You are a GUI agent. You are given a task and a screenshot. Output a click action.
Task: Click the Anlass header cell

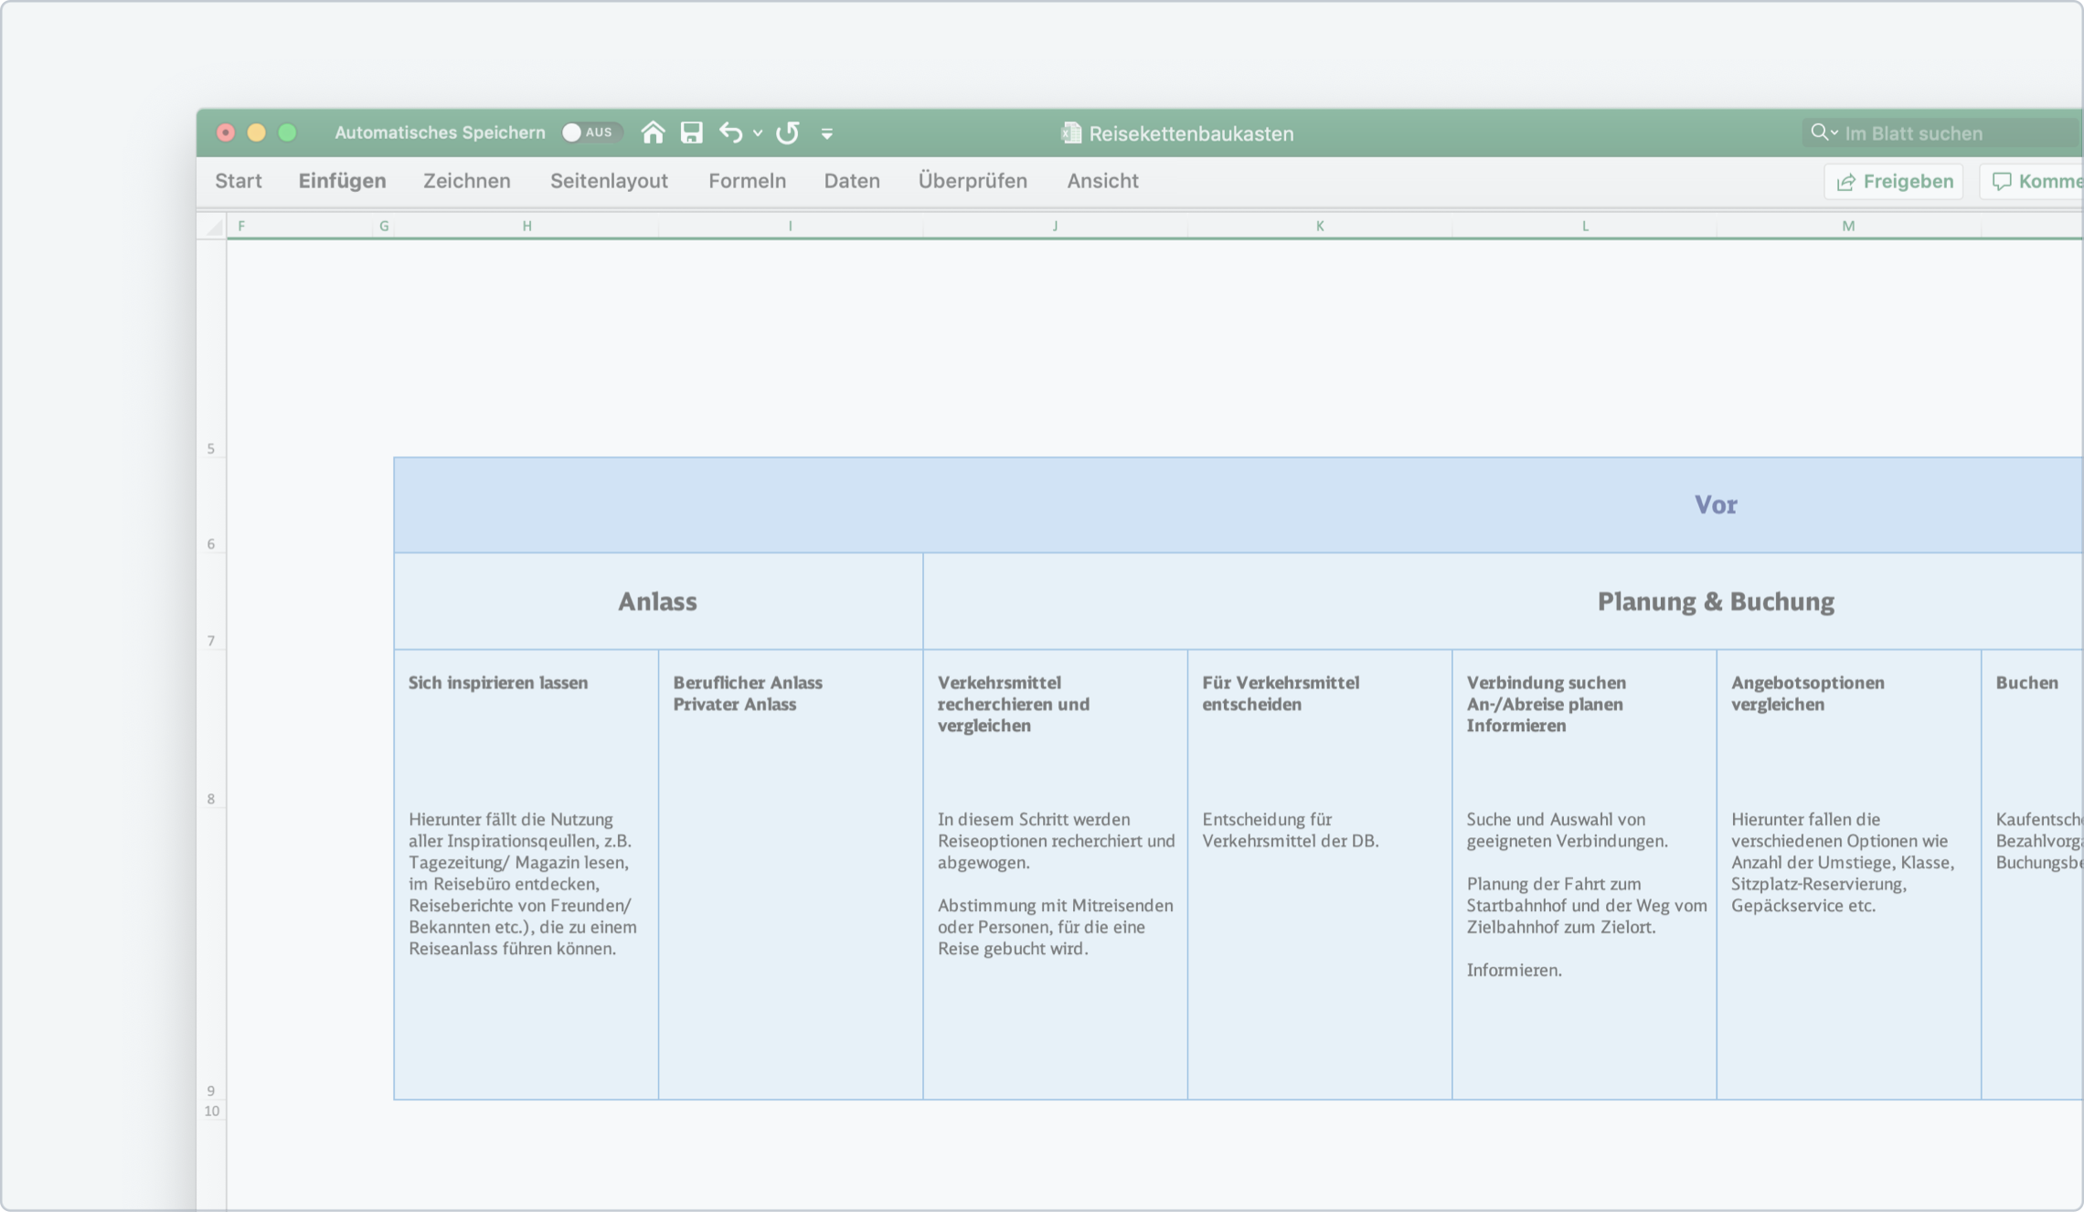click(x=657, y=601)
